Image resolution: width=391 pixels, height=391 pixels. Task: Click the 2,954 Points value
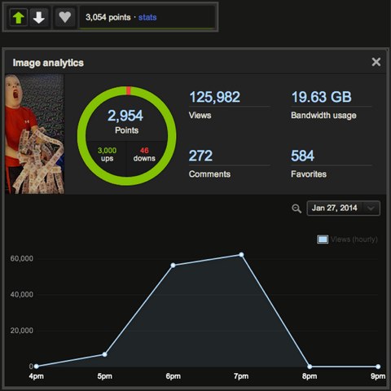click(x=125, y=116)
